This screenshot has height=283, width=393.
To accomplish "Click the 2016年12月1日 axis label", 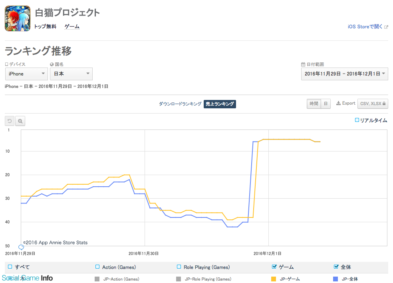I will coord(268,253).
